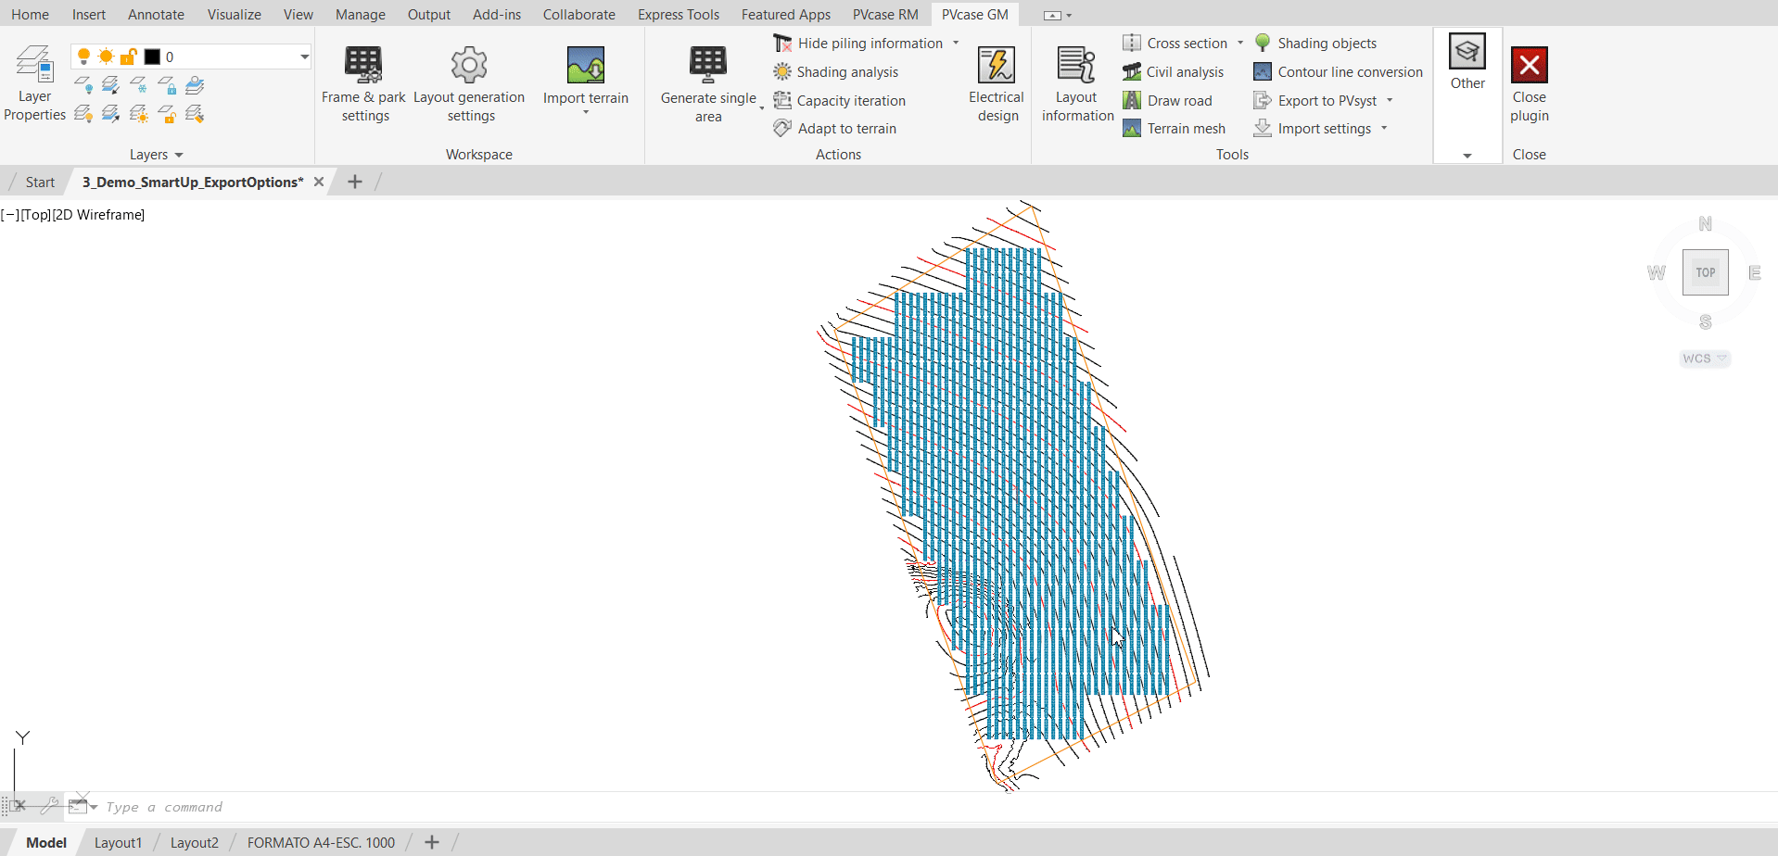Click the Close plugin button
This screenshot has width=1778, height=856.
point(1529,83)
